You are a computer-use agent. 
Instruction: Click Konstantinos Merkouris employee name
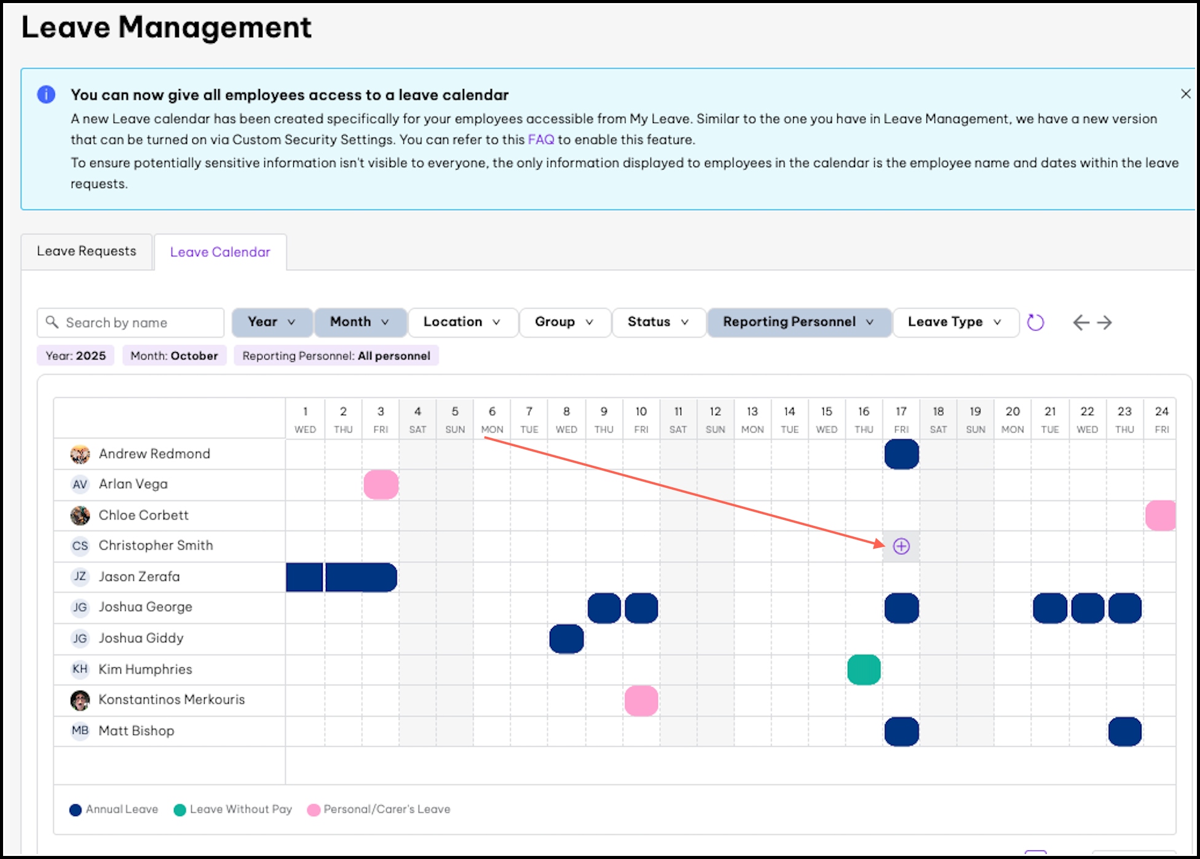tap(172, 700)
